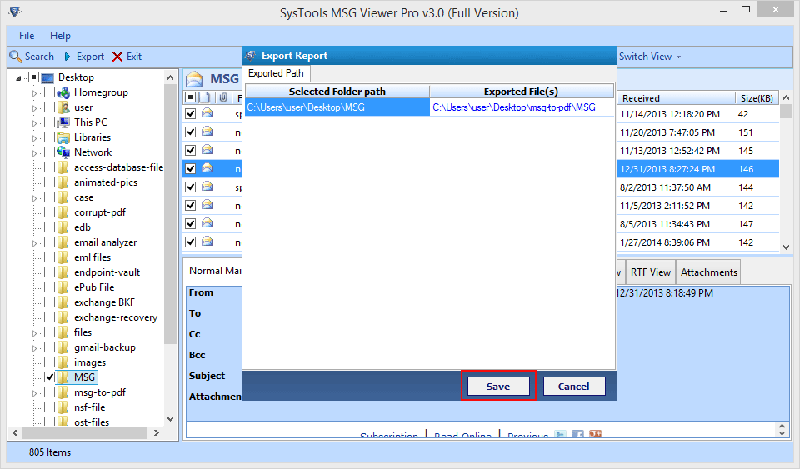Expand the Homegroup tree node

pyautogui.click(x=35, y=93)
